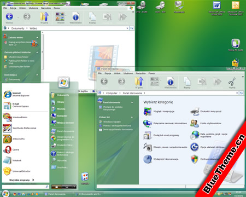Open the Narzędzia menu in Panel sterowania
This screenshot has height=197, width=246.
140,73
